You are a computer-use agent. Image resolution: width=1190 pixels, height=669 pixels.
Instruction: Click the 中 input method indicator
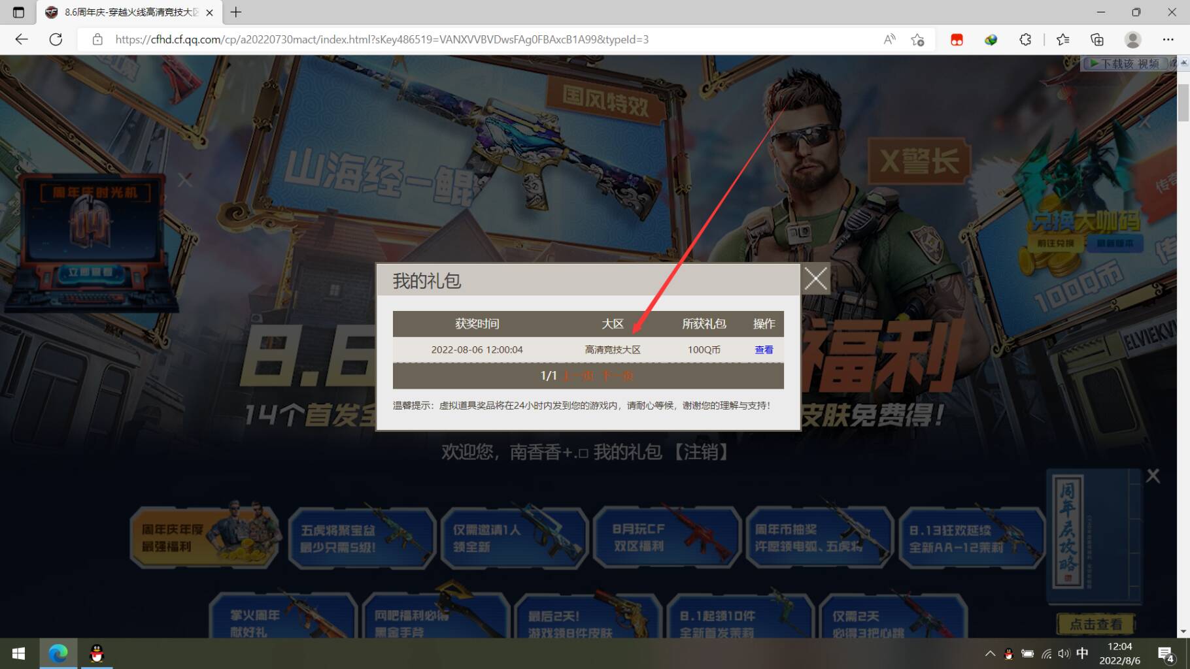(x=1082, y=653)
